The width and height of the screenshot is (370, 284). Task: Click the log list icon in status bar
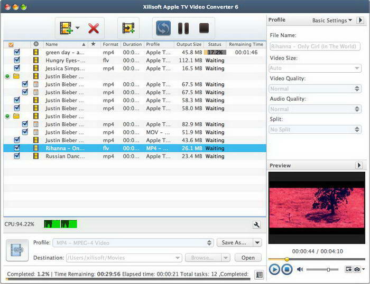coord(258,275)
